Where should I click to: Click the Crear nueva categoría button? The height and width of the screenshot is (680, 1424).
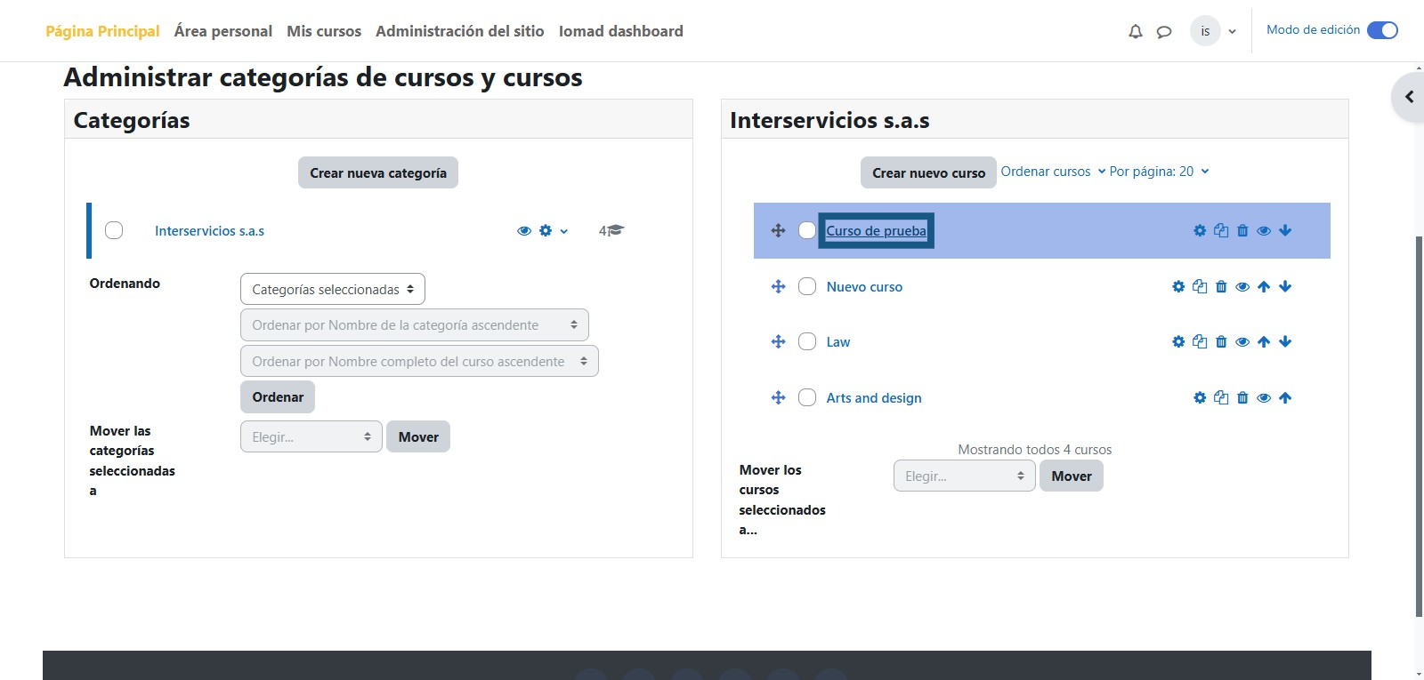(x=377, y=173)
